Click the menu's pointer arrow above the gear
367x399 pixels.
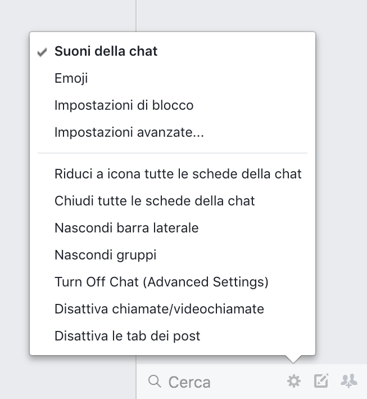click(293, 359)
